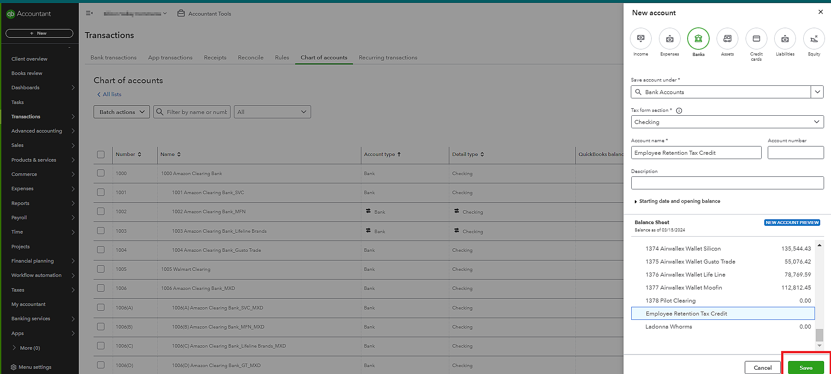This screenshot has height=374, width=831.
Task: Switch to Receipts tab
Action: pyautogui.click(x=215, y=58)
